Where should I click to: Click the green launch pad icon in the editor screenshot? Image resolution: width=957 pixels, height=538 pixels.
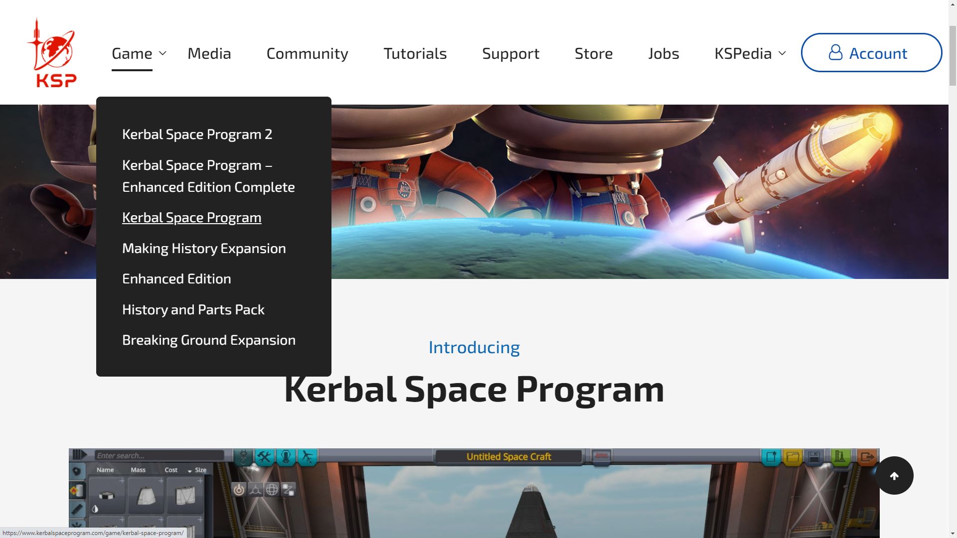pos(840,457)
